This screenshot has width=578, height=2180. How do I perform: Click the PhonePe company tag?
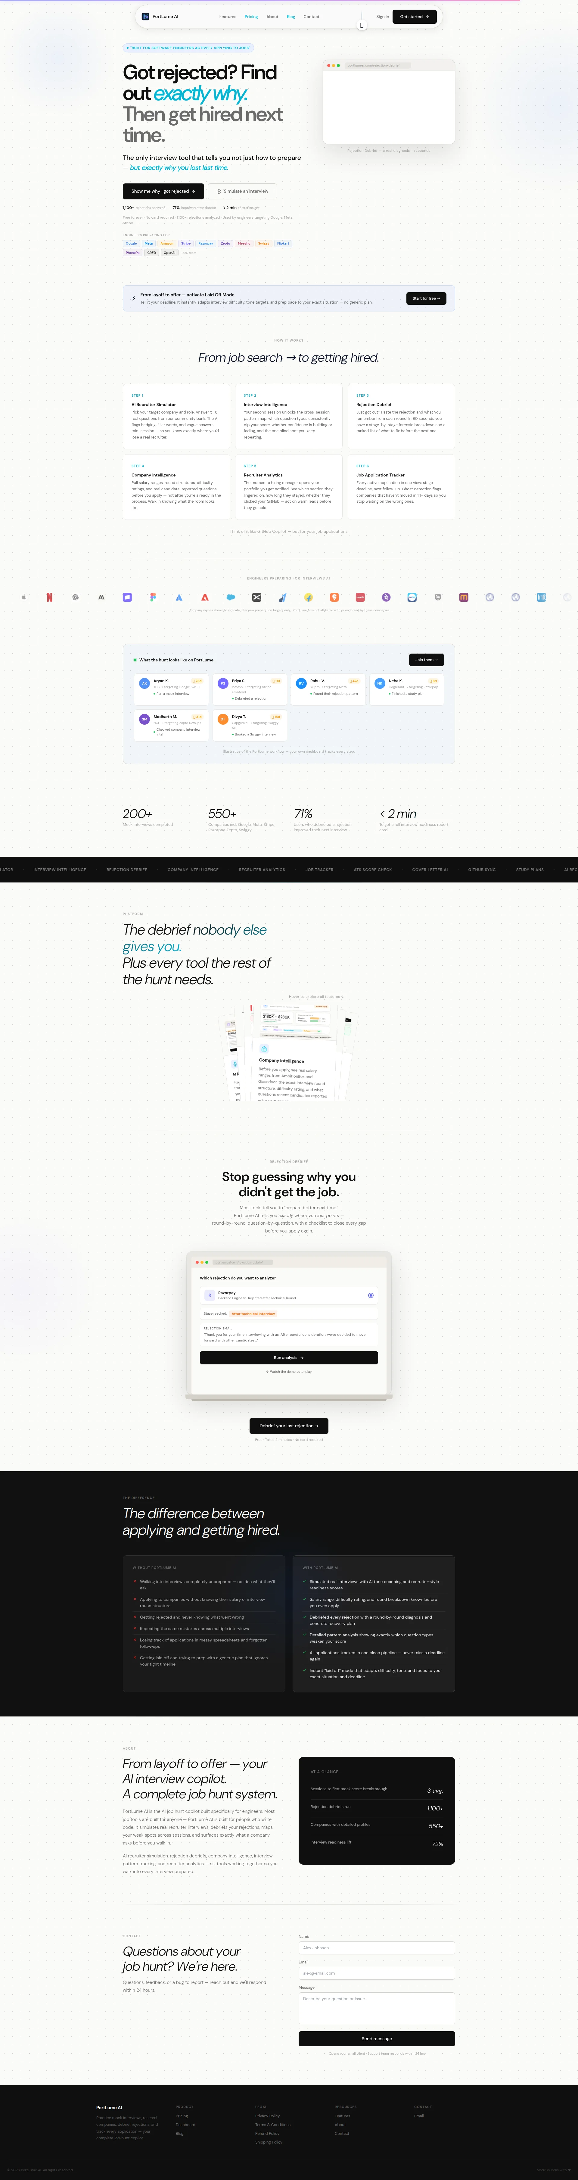point(133,252)
